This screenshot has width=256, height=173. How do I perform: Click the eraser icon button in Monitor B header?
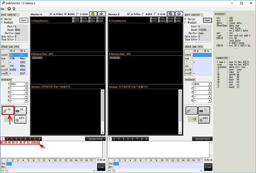click(179, 14)
